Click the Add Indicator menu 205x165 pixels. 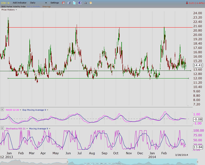point(20,3)
